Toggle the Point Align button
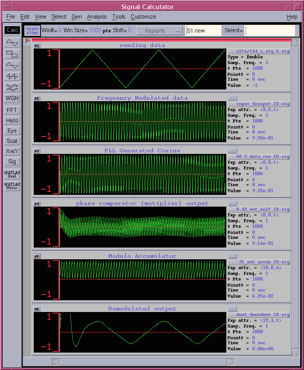The height and width of the screenshot is (370, 304). click(32, 30)
